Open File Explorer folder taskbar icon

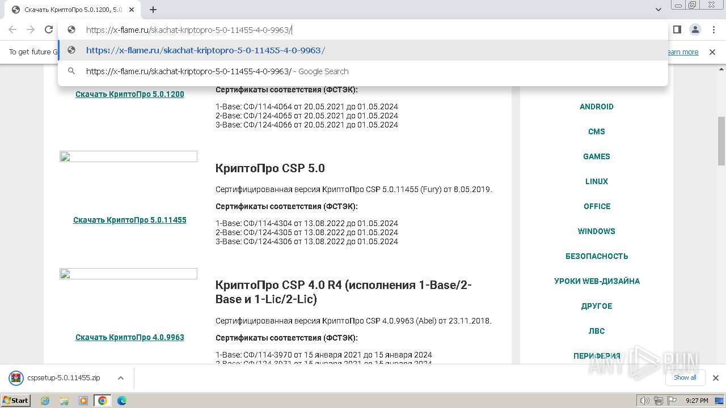pyautogui.click(x=64, y=401)
